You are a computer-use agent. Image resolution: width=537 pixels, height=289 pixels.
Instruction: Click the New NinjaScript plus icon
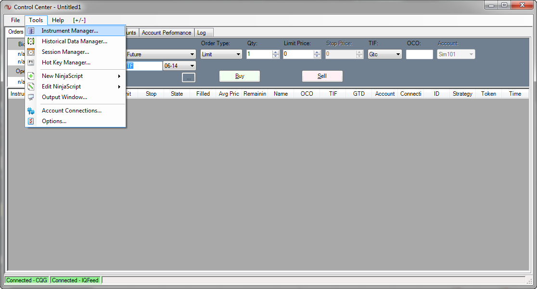[31, 76]
